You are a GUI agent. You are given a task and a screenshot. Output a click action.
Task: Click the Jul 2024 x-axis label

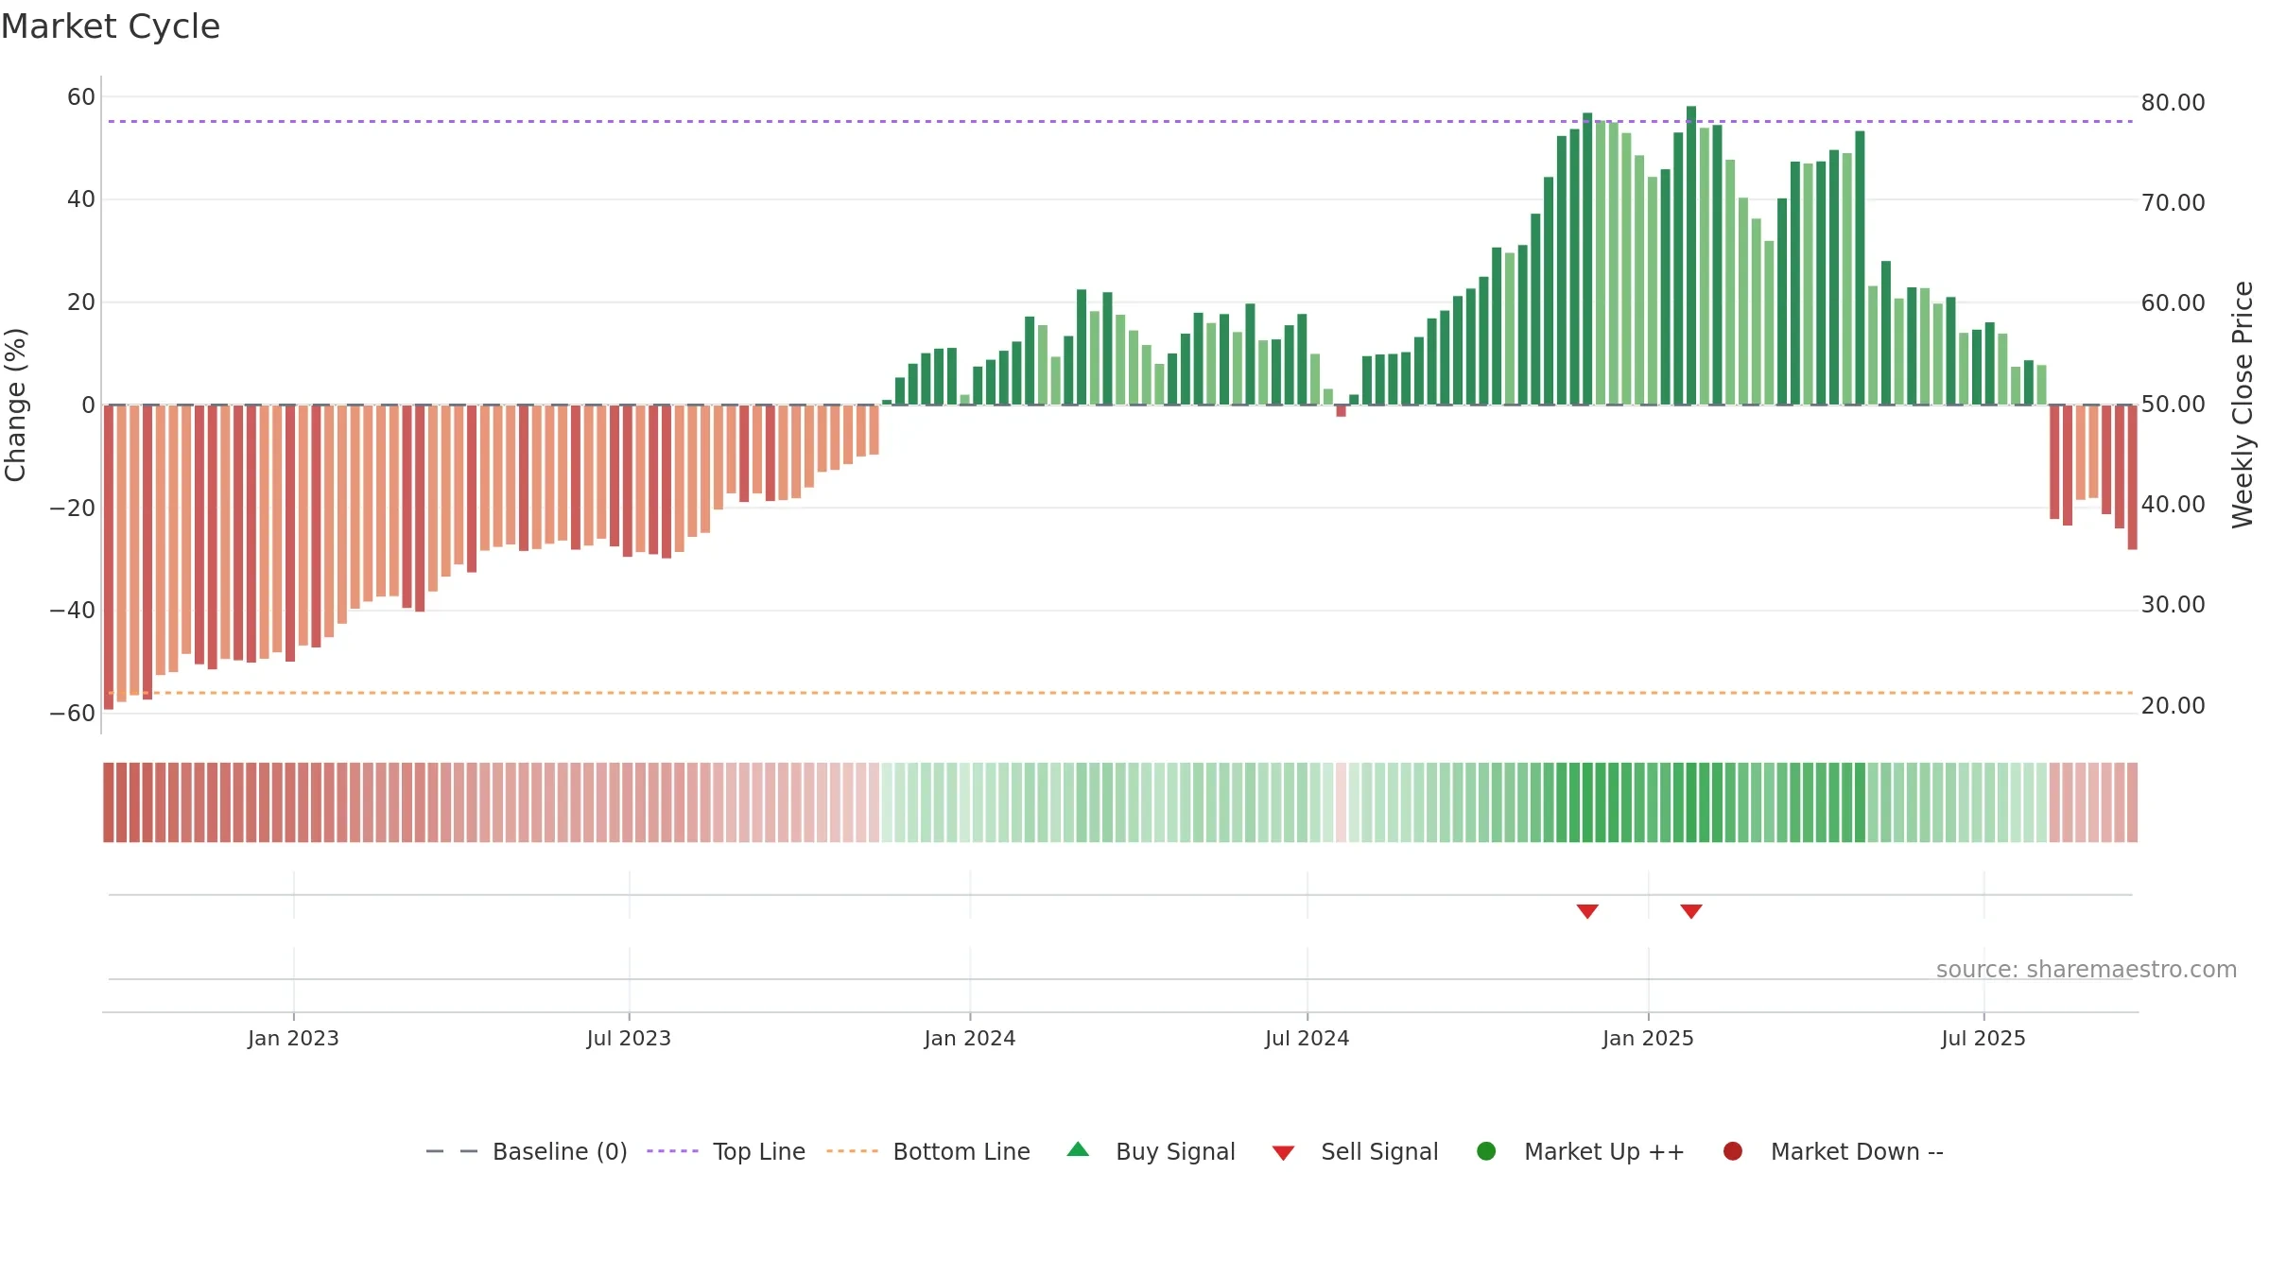coord(1308,1039)
